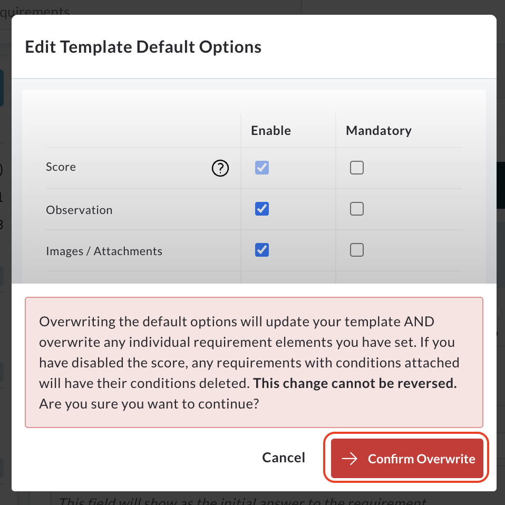Screen dimensions: 505x505
Task: Click the arrow icon inside Confirm Overwrite
Action: [349, 459]
